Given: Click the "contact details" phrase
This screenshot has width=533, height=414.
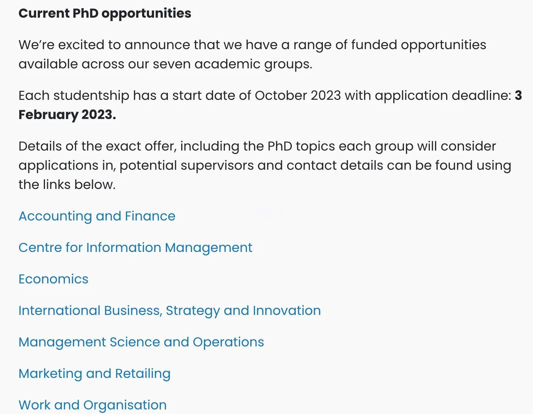Looking at the screenshot, I should click(x=335, y=166).
